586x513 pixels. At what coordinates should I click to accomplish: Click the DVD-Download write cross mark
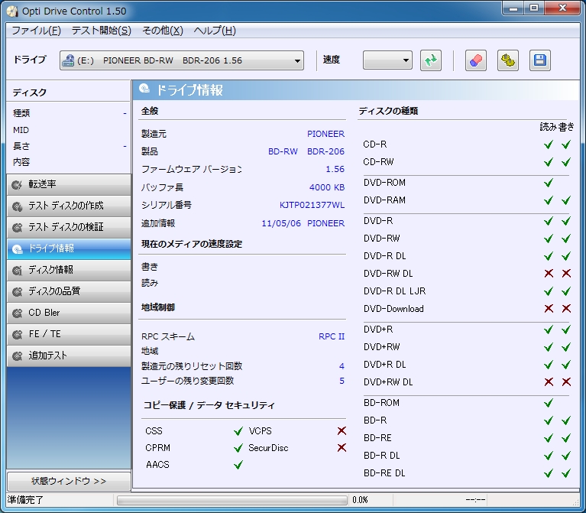coord(566,308)
